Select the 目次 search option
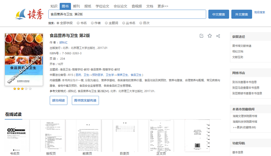This screenshot has height=156, width=271. [141, 23]
